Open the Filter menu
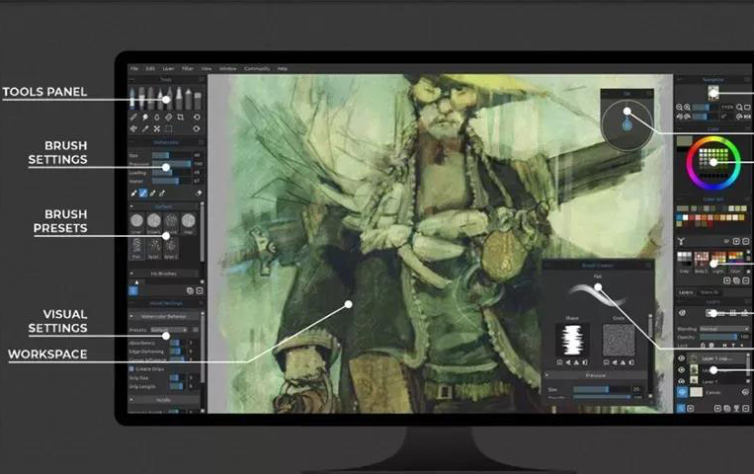Image resolution: width=754 pixels, height=474 pixels. (x=188, y=69)
